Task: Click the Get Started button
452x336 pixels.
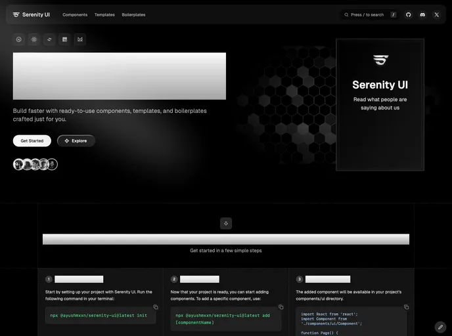Action: [32, 141]
